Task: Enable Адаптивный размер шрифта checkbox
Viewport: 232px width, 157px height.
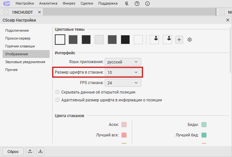Action: 57,100
